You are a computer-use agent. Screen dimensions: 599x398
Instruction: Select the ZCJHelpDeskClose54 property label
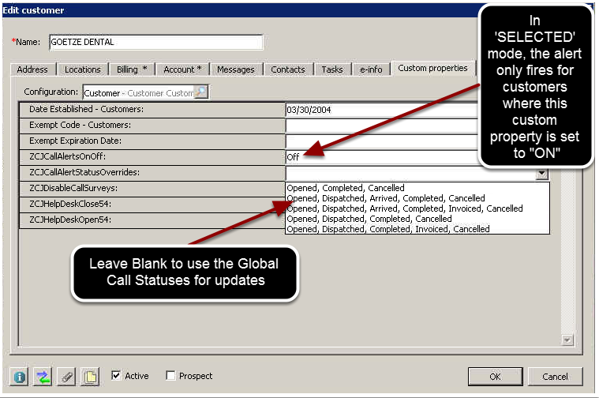pos(70,204)
